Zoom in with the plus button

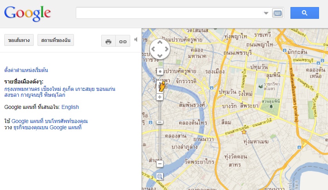coord(160,97)
